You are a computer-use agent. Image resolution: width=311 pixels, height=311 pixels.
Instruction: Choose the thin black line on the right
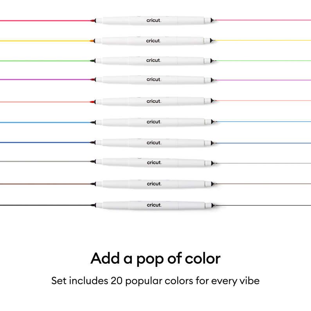click(x=262, y=205)
